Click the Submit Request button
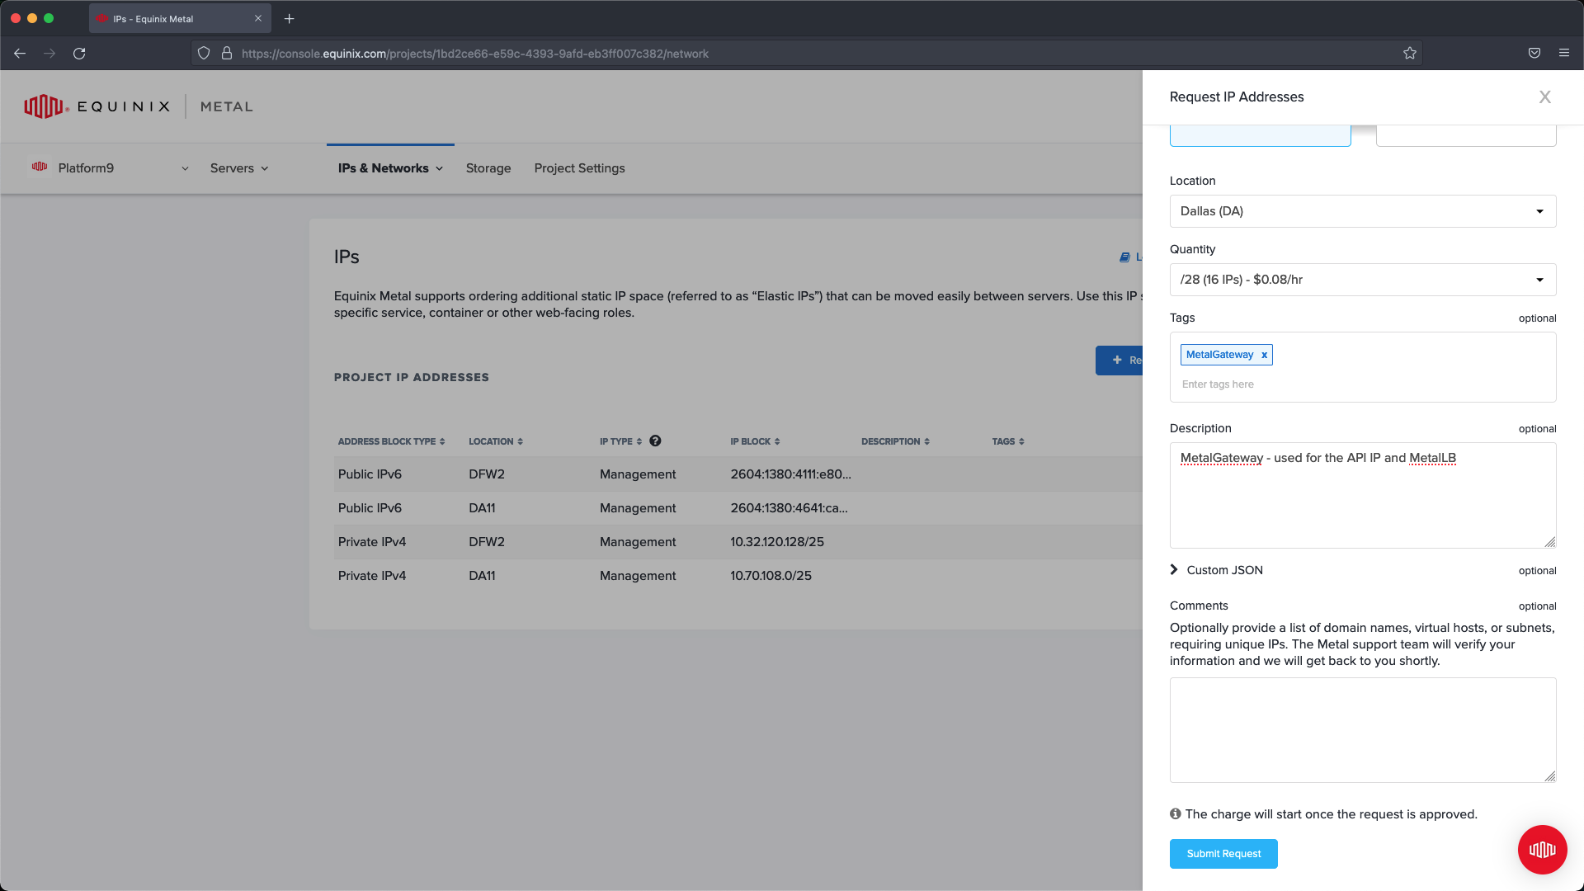Viewport: 1584px width, 891px height. [1223, 854]
